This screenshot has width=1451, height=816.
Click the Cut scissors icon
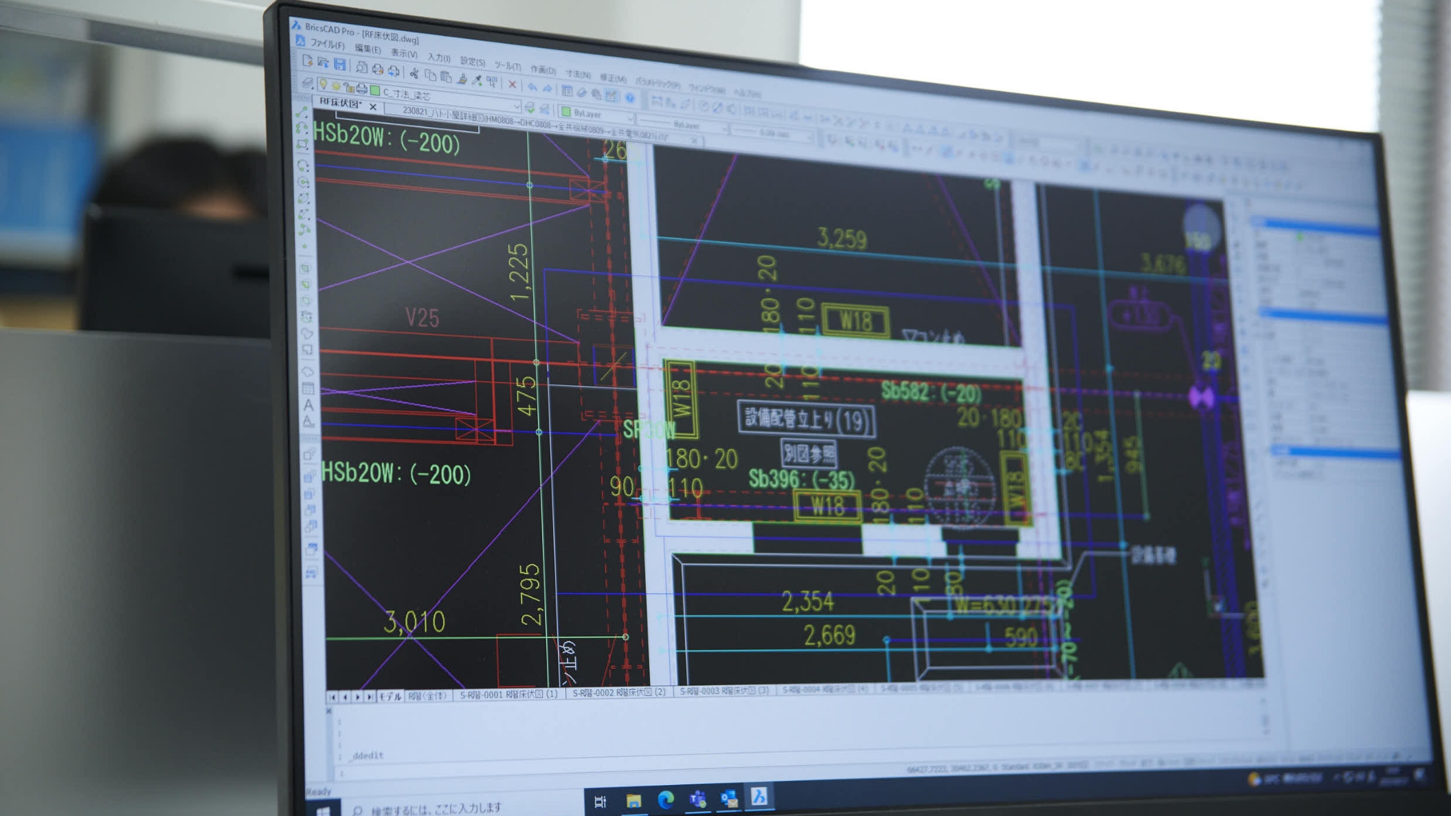(x=414, y=72)
